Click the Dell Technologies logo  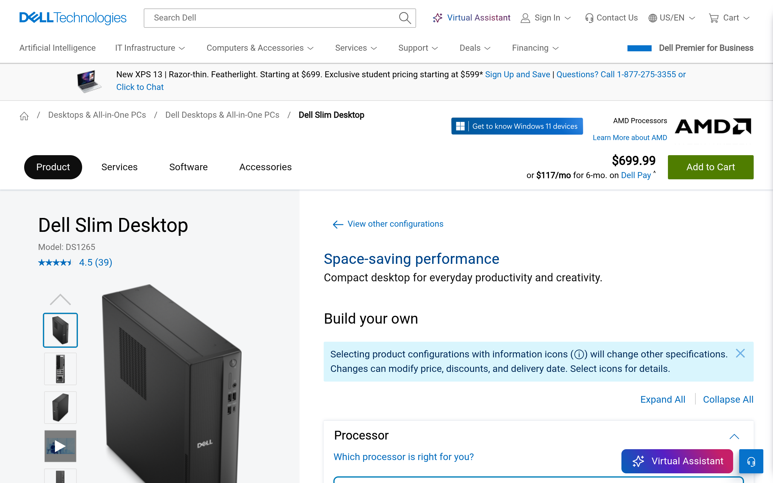[x=73, y=18]
